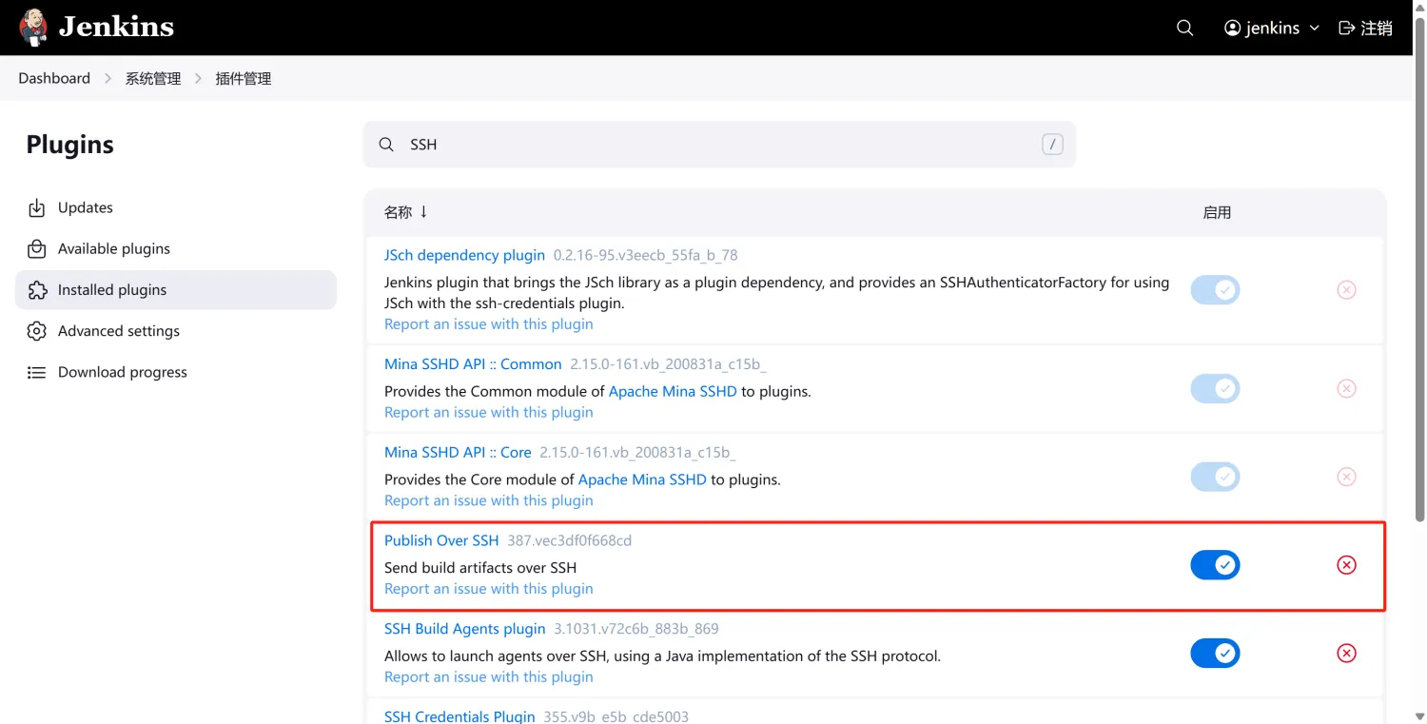This screenshot has height=724, width=1427.
Task: Uninstall the Publish Over SSH plugin
Action: (x=1346, y=565)
